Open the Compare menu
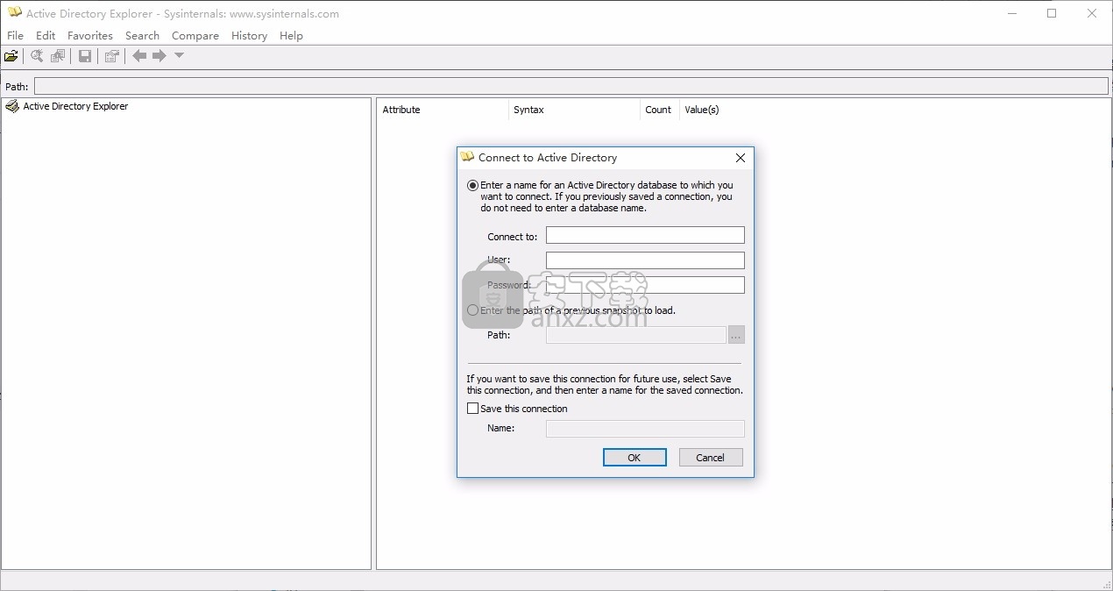Image resolution: width=1113 pixels, height=591 pixels. tap(195, 36)
